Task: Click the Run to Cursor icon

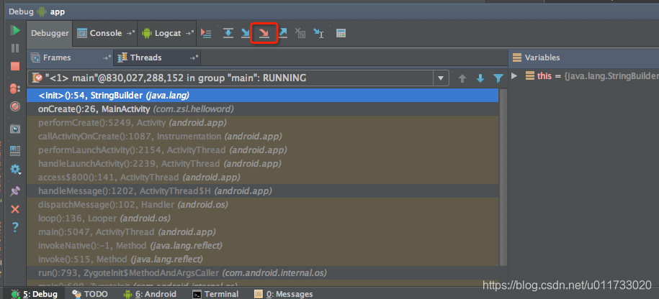Action: 318,34
